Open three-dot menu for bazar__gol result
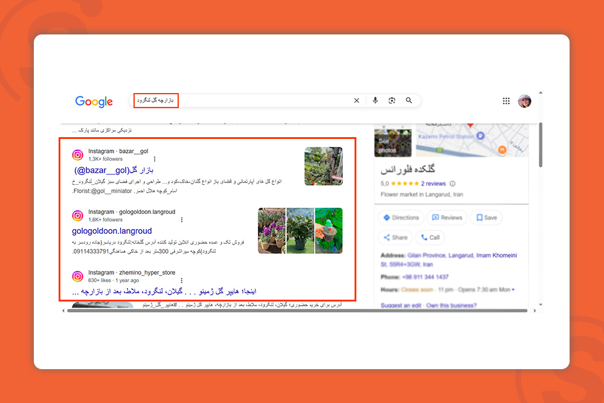The image size is (604, 403). point(155,159)
